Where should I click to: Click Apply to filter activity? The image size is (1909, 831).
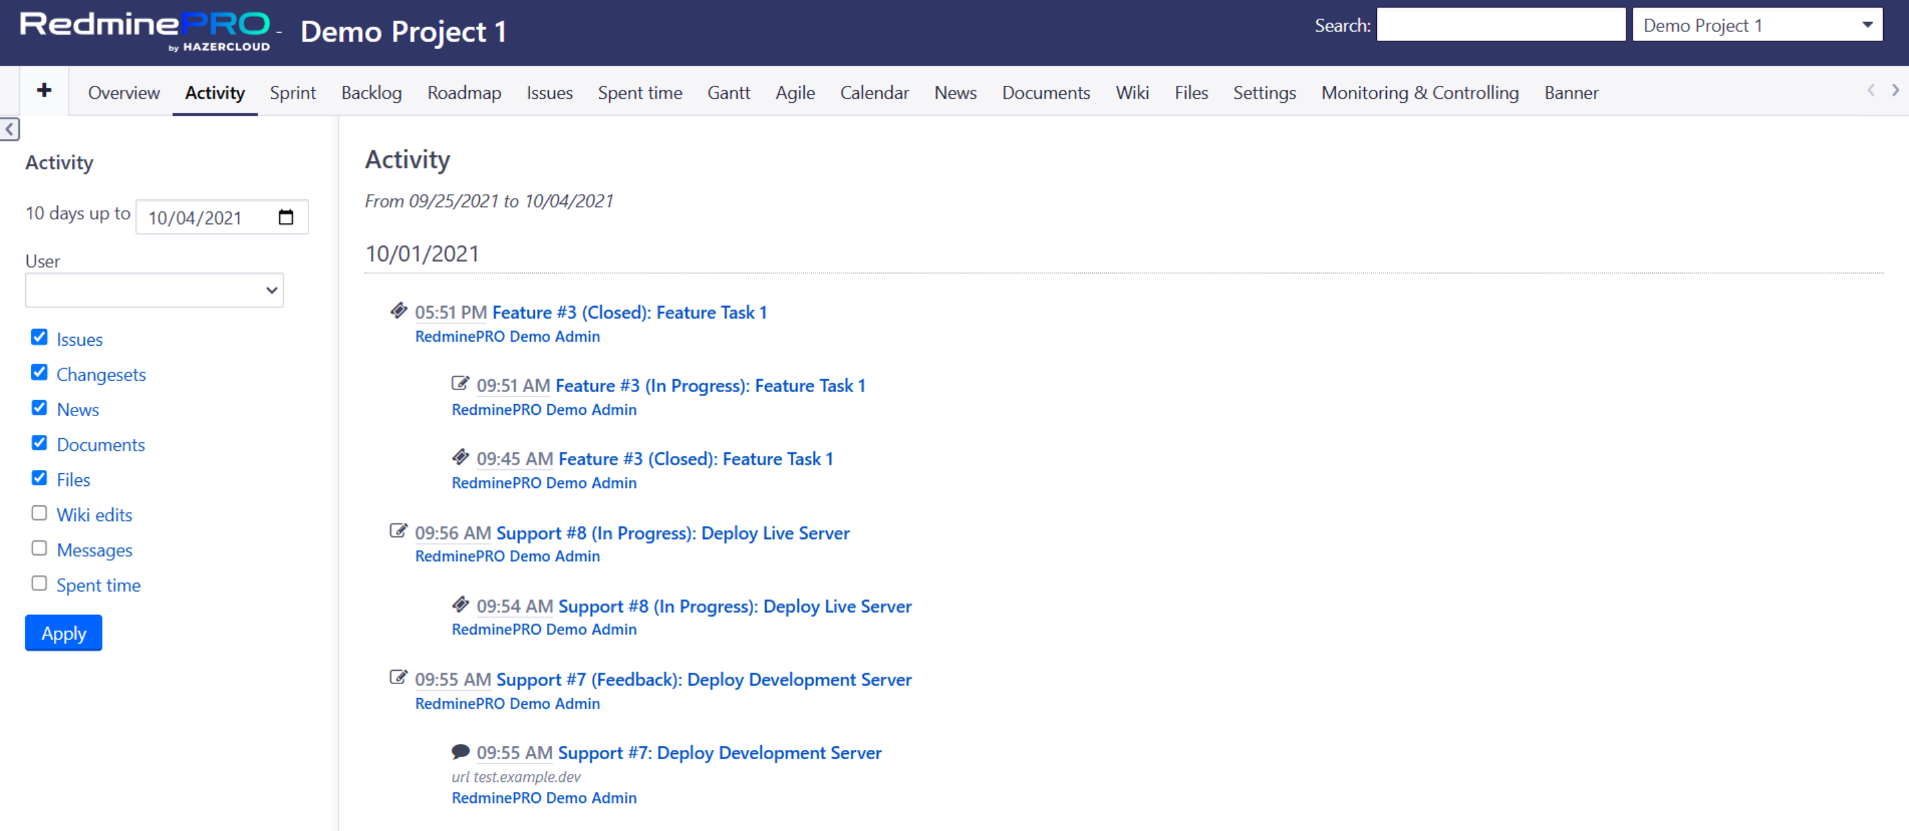(x=65, y=633)
